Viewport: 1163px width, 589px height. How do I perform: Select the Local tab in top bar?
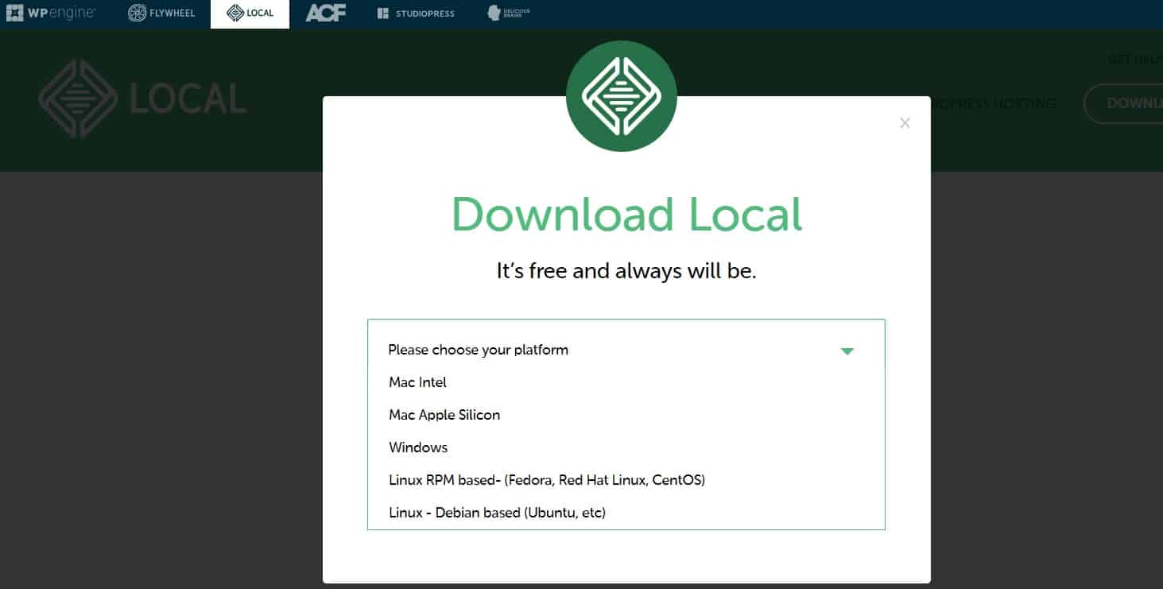250,14
